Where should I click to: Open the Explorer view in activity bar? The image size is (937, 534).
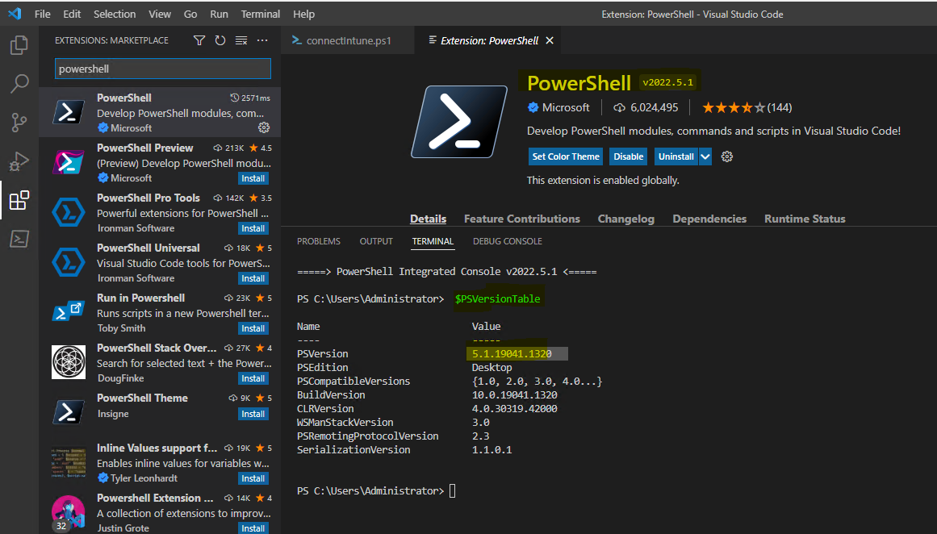19,45
